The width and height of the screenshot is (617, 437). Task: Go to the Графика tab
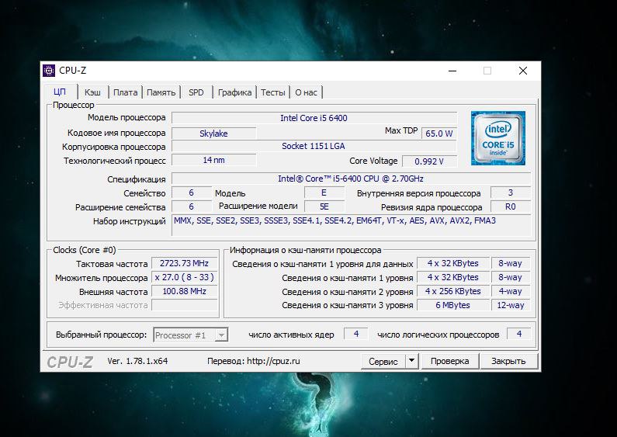(x=235, y=92)
